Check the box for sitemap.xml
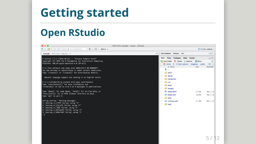The width and height of the screenshot is (256, 144). click(x=162, y=101)
